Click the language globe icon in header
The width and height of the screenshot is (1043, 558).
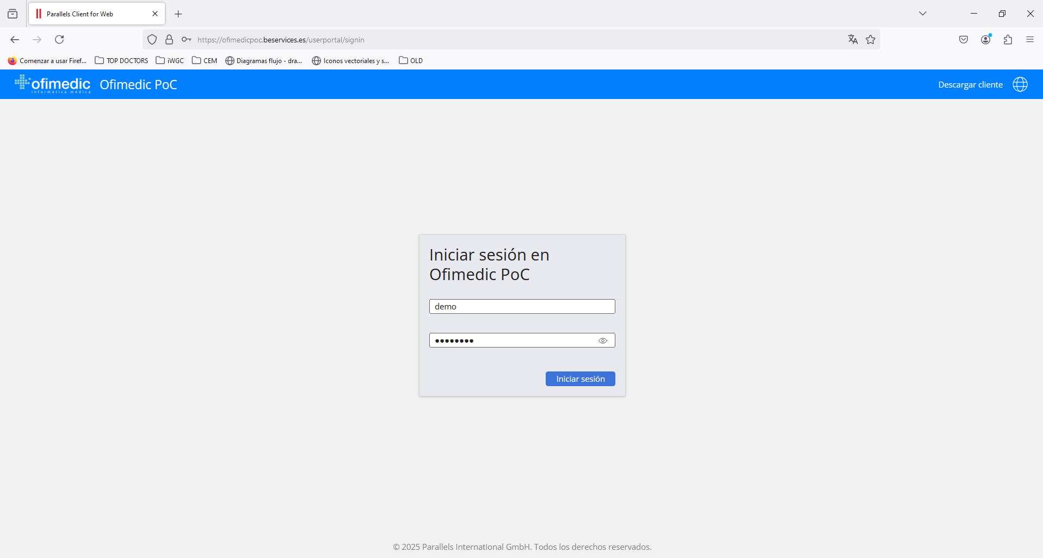tap(1020, 84)
